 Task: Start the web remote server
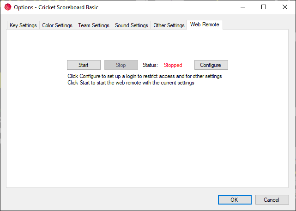coord(84,65)
